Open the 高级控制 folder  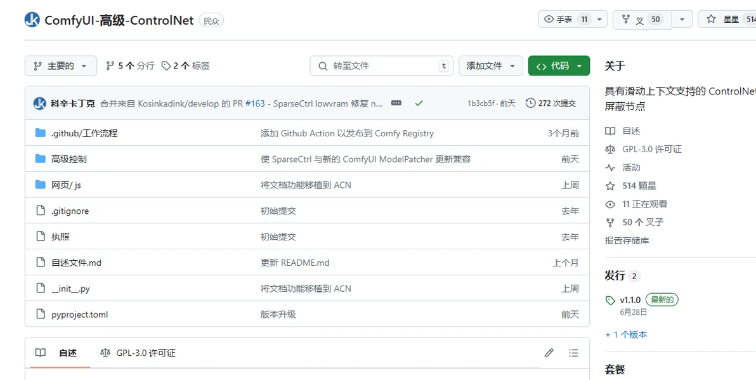point(68,159)
